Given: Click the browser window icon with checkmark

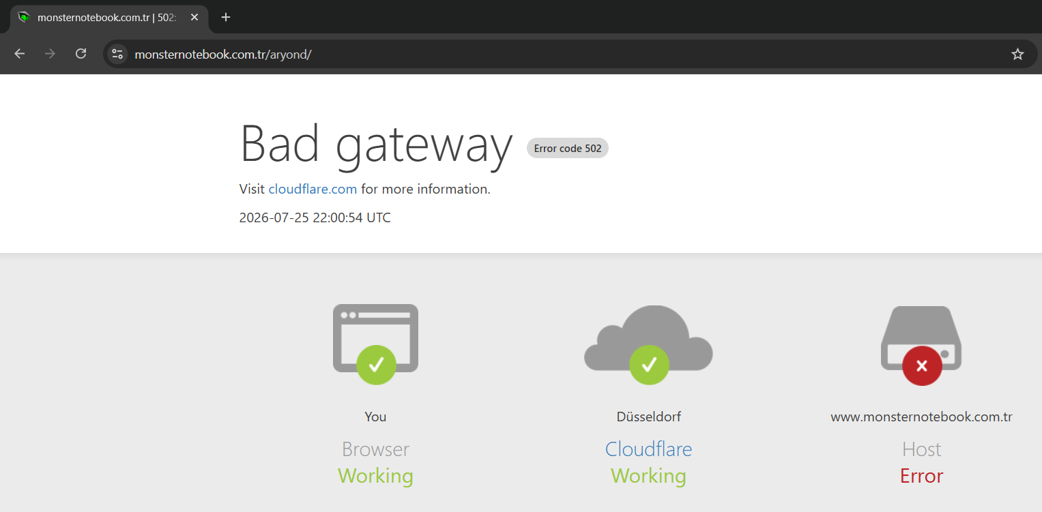Looking at the screenshot, I should pos(375,344).
